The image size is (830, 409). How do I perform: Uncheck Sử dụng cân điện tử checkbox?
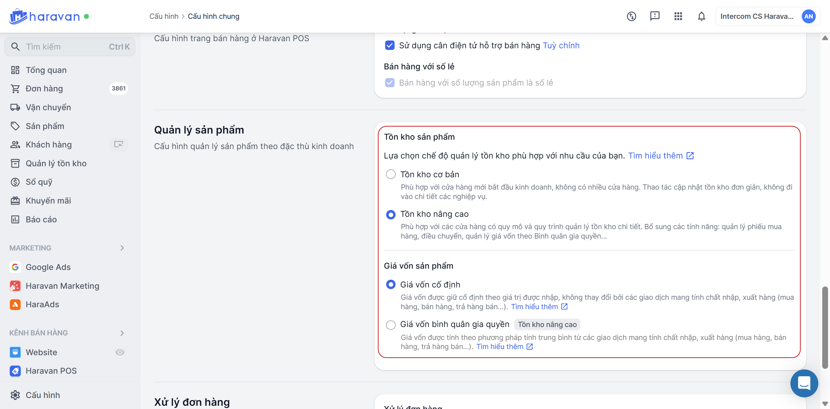click(390, 45)
